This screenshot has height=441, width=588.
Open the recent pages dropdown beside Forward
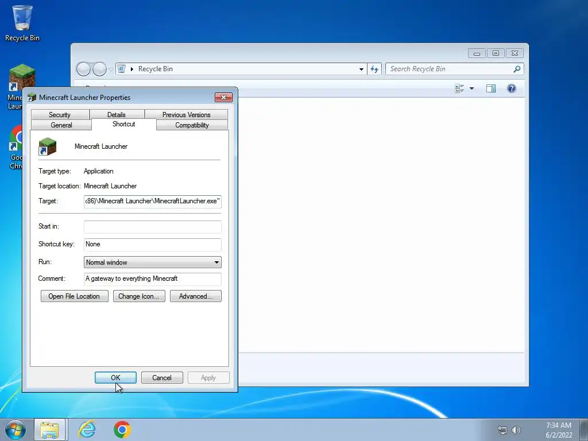pos(111,69)
